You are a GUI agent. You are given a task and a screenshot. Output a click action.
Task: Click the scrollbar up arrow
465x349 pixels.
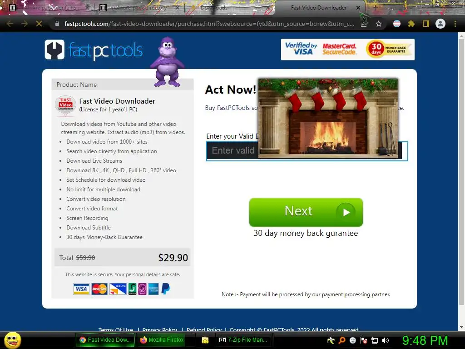(x=461, y=36)
